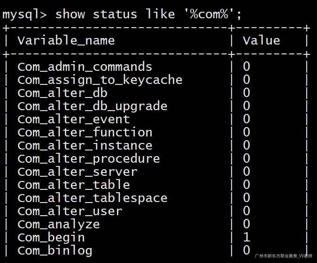Select the Com_alter_db_upgrade variable
317x263 pixels.
click(x=93, y=106)
